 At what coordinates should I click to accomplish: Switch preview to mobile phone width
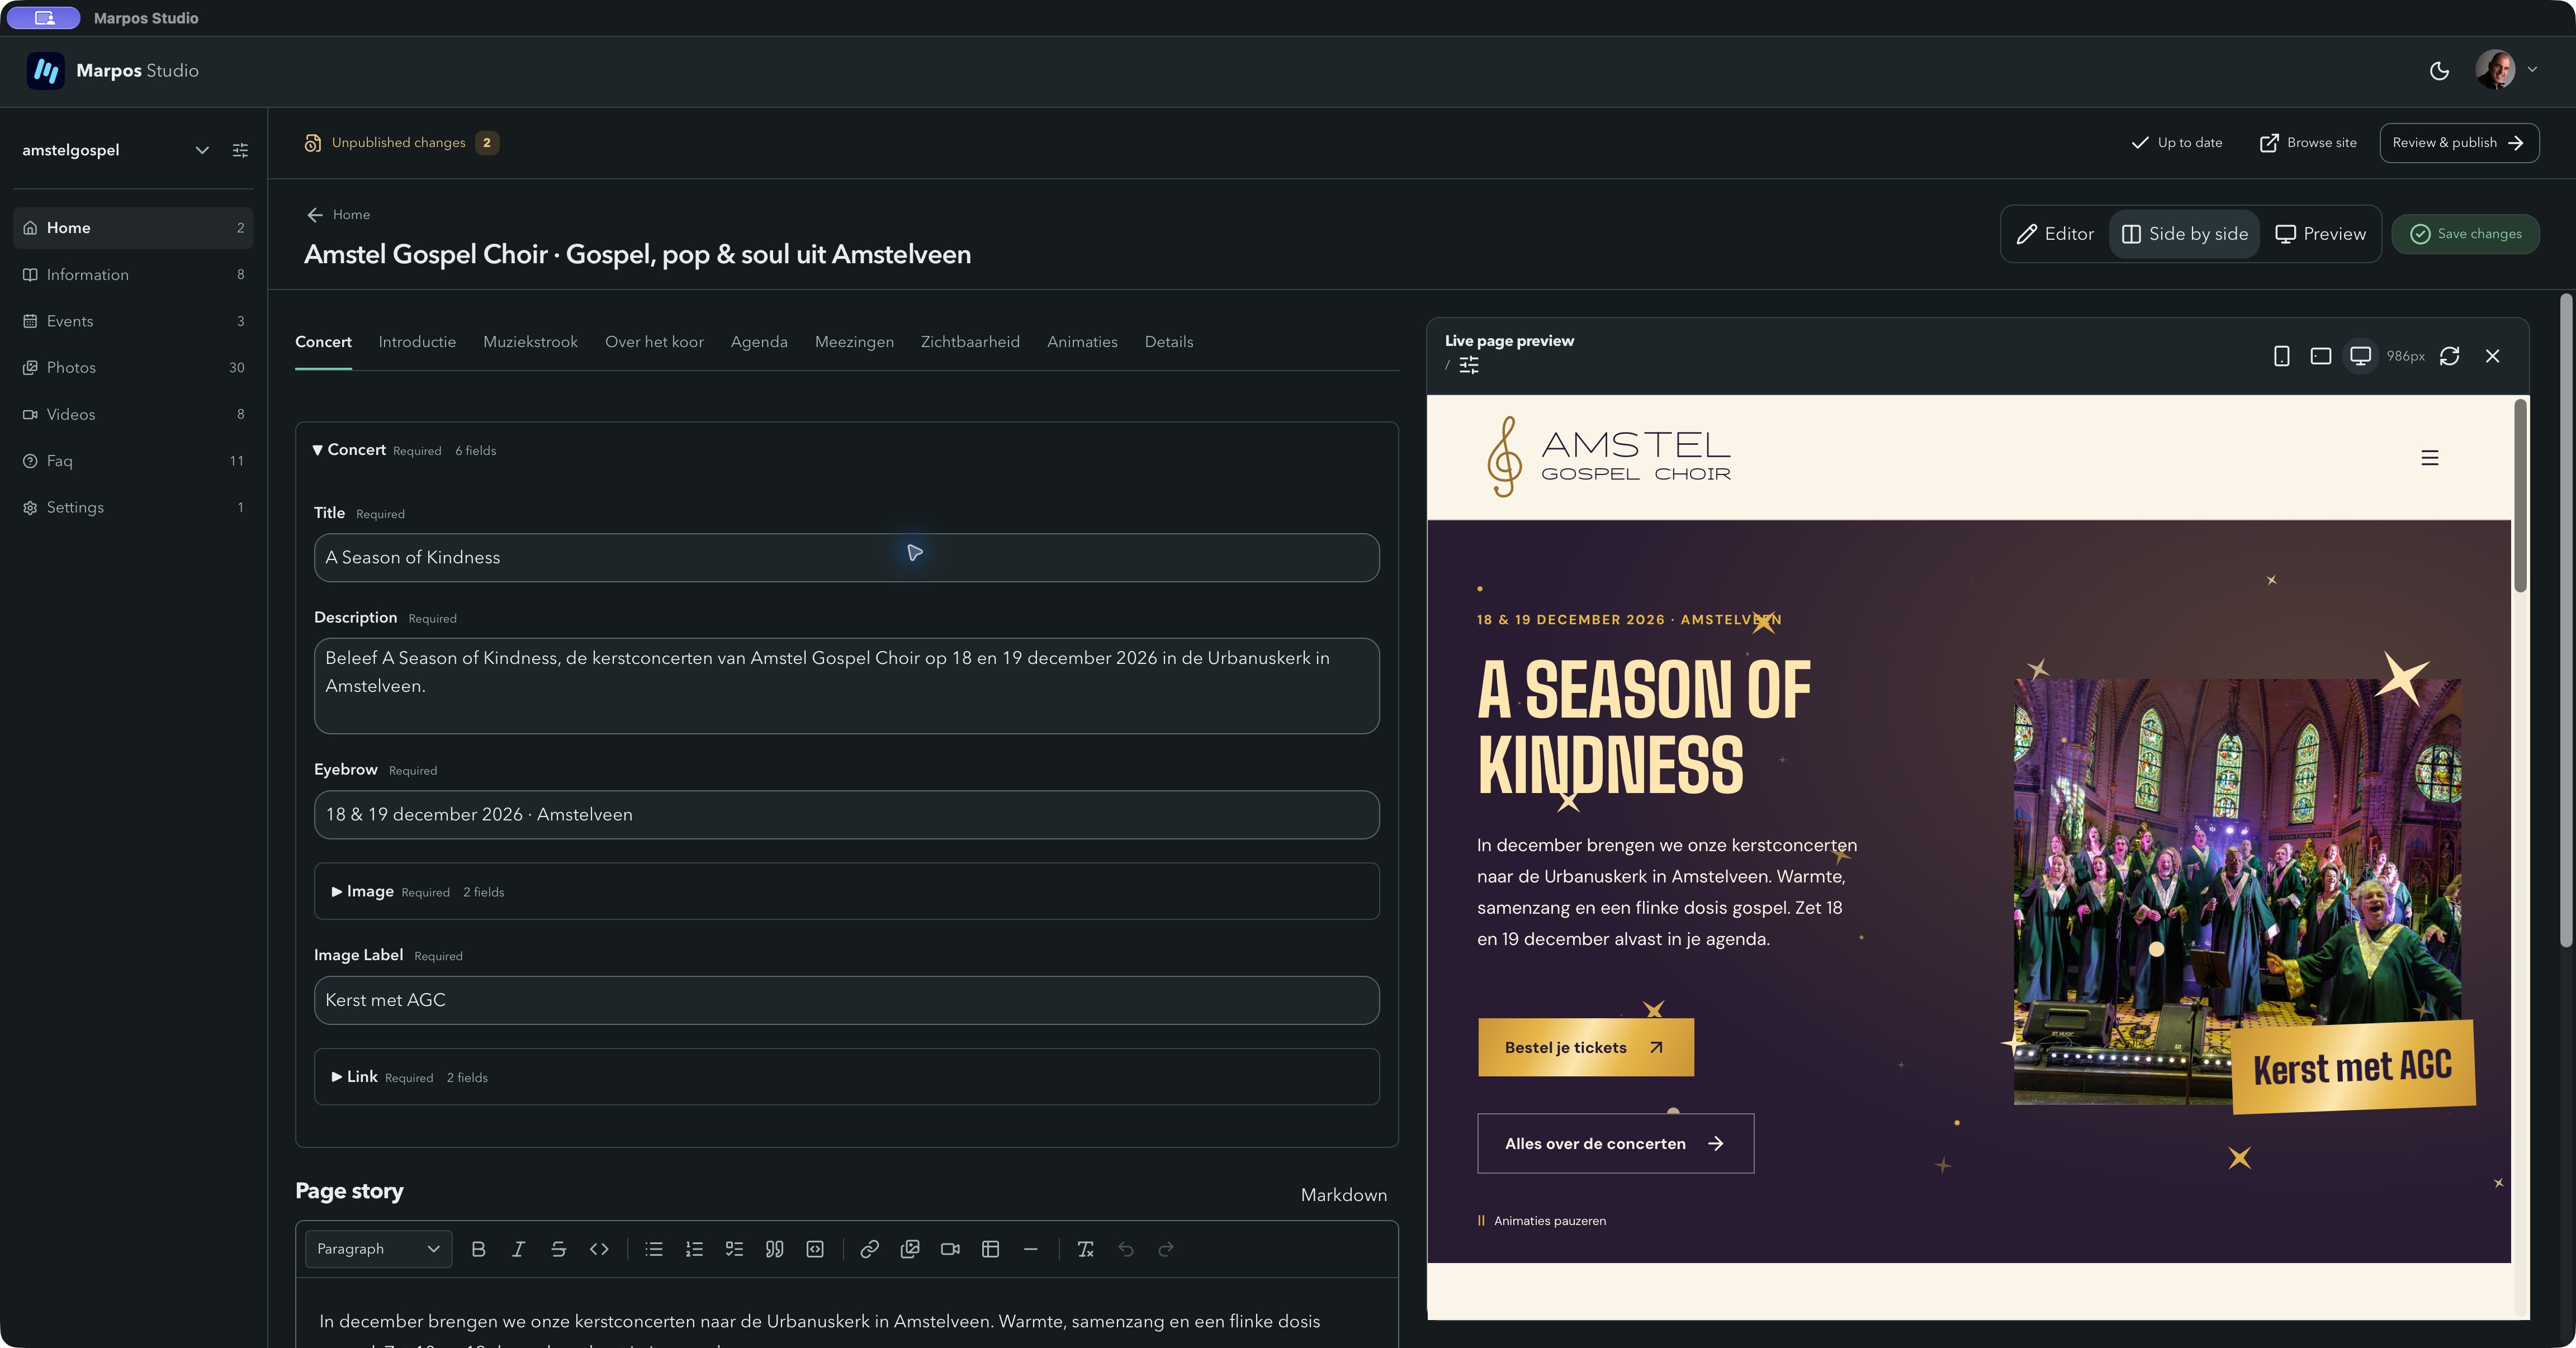click(x=2281, y=356)
